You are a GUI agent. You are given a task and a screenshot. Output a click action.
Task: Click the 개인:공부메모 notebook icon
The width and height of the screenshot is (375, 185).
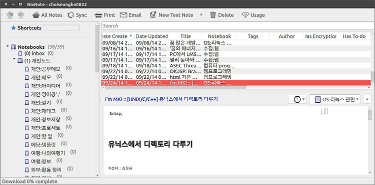point(27,69)
